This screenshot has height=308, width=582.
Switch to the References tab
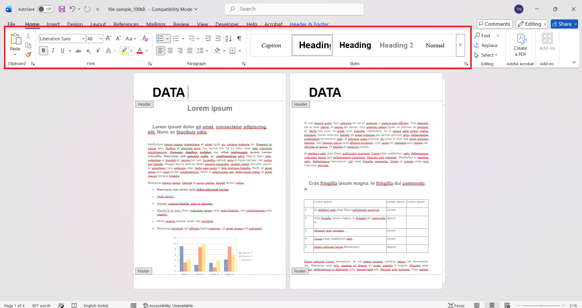coord(126,24)
